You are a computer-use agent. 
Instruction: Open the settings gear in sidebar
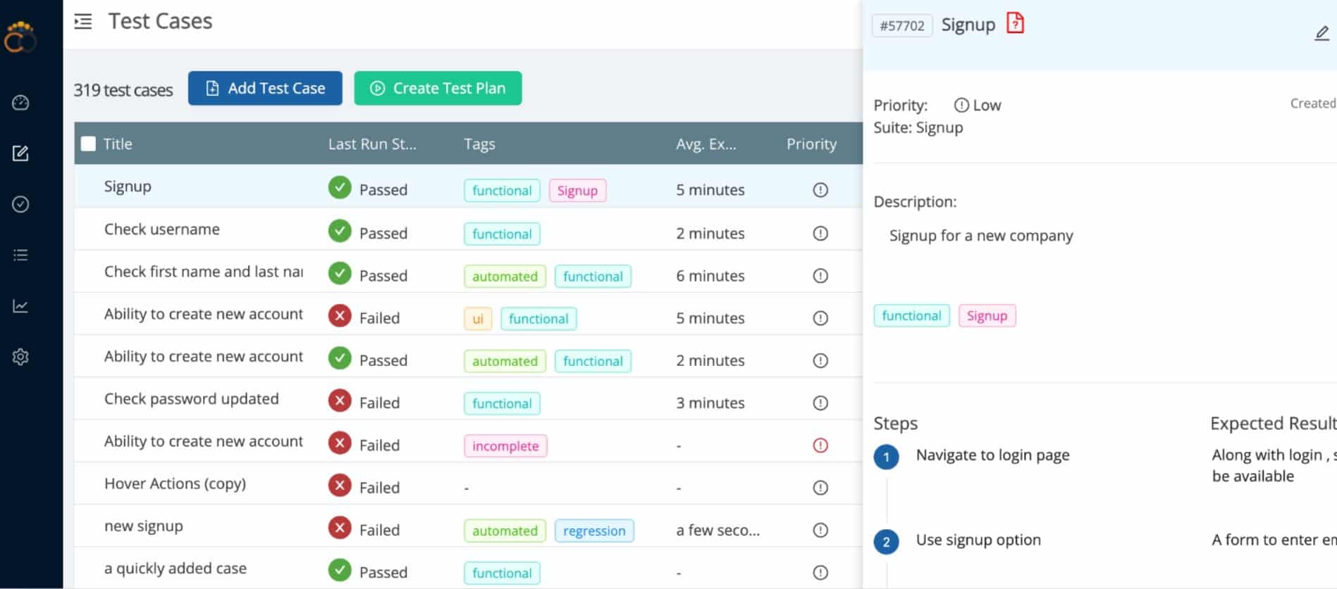20,357
